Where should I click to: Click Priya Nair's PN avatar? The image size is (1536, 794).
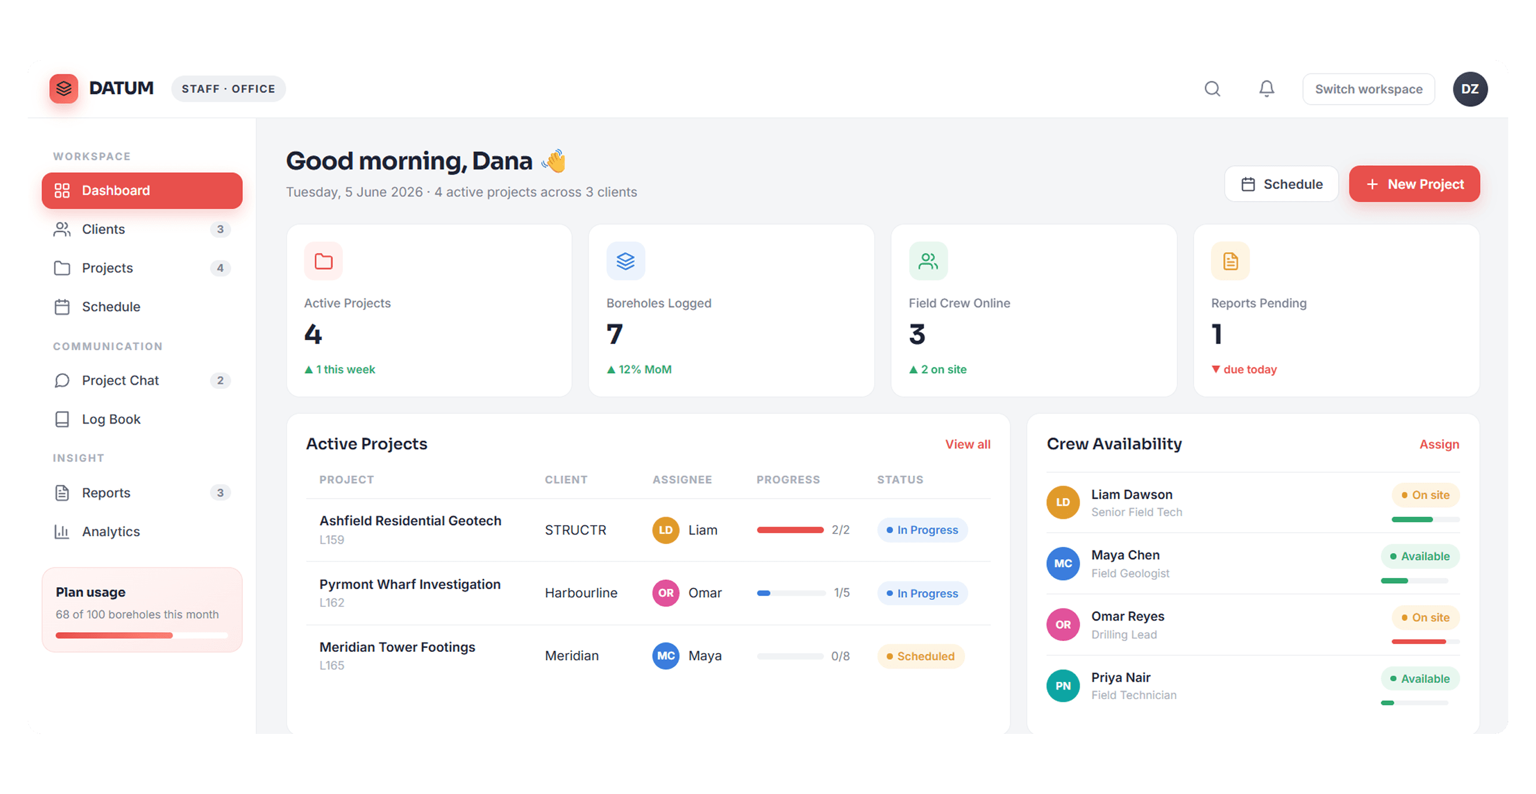pyautogui.click(x=1062, y=686)
